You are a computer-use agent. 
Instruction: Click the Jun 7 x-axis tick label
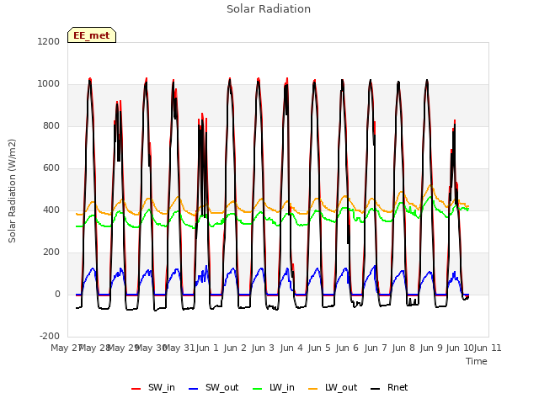click(x=376, y=348)
